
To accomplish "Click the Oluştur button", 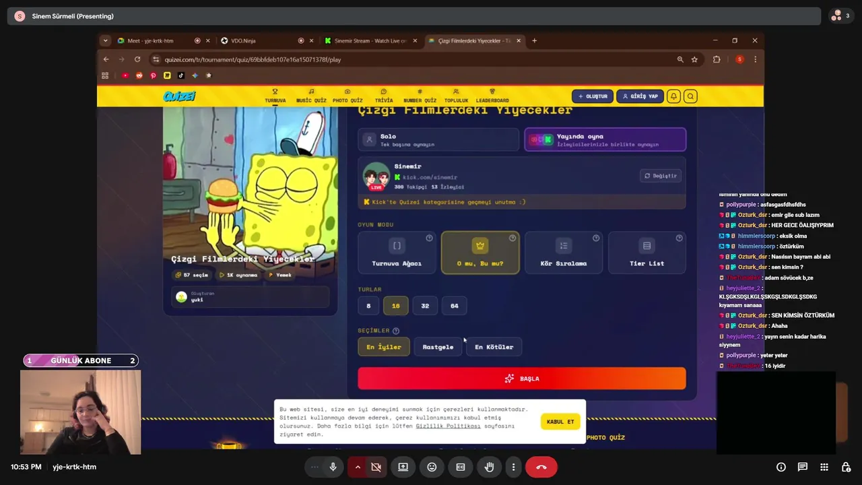I will click(x=593, y=96).
